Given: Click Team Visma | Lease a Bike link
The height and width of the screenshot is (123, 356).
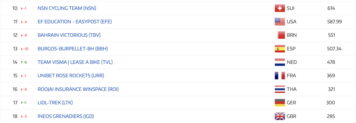Looking at the screenshot, I should tap(75, 62).
